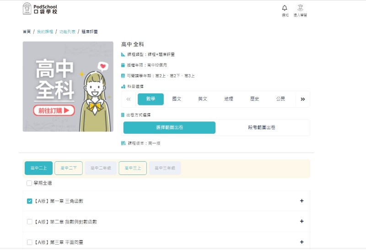Uncheck 第一章 三角函數 chapter

coord(30,201)
